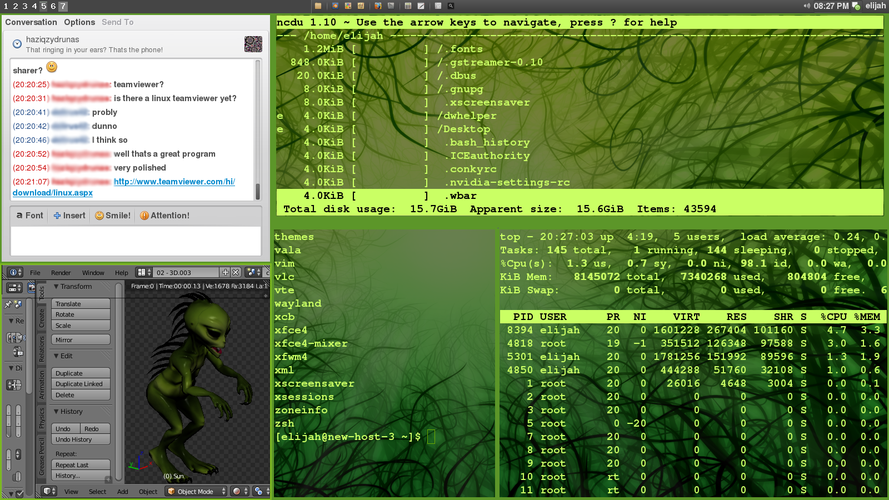Click the 08:27 PM clock
Image resolution: width=889 pixels, height=500 pixels.
pos(831,6)
